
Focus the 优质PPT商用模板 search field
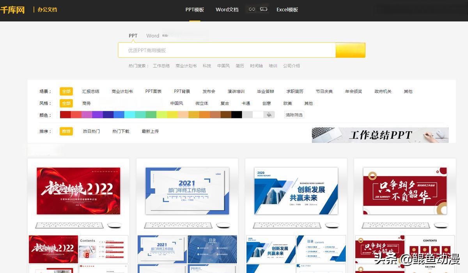pyautogui.click(x=226, y=50)
